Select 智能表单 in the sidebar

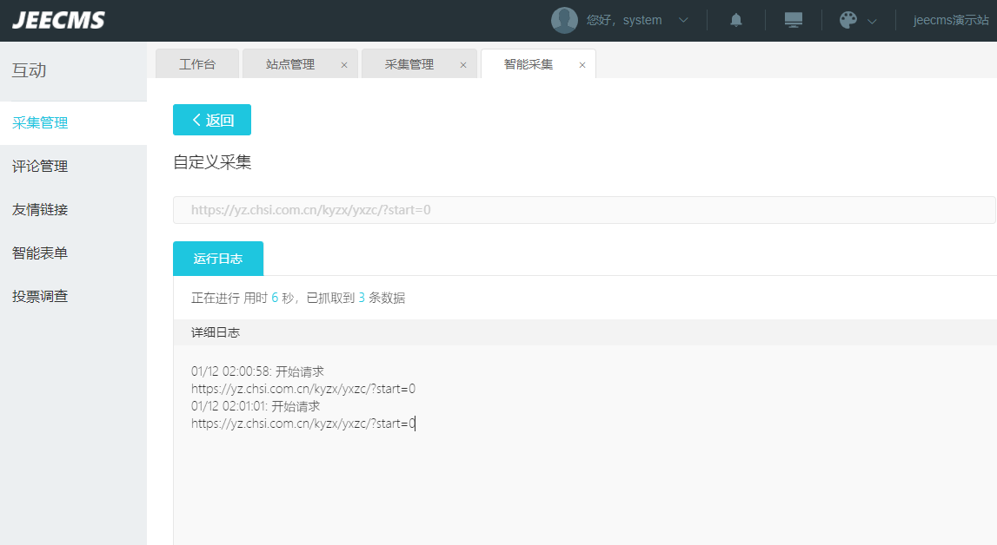(40, 253)
